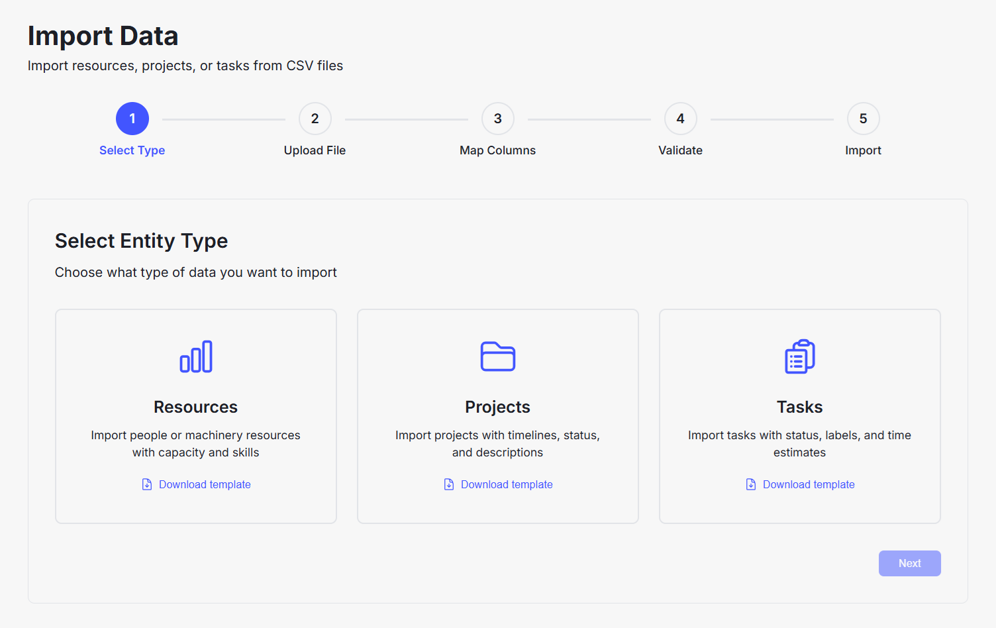Viewport: 996px width, 628px height.
Task: Select the Projects entity card
Action: coord(497,415)
